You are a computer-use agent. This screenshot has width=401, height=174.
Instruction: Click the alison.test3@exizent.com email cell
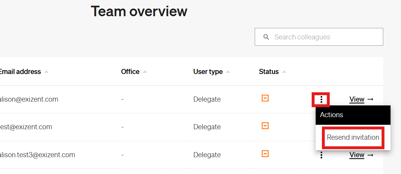pyautogui.click(x=37, y=155)
